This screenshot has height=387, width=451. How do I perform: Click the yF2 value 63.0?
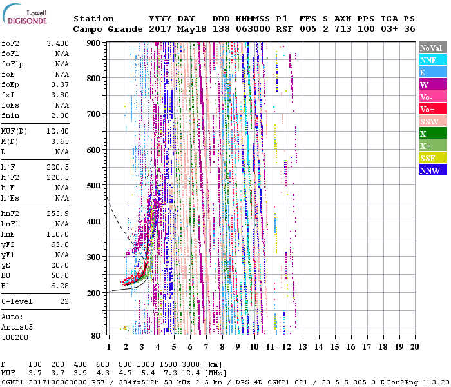60,244
